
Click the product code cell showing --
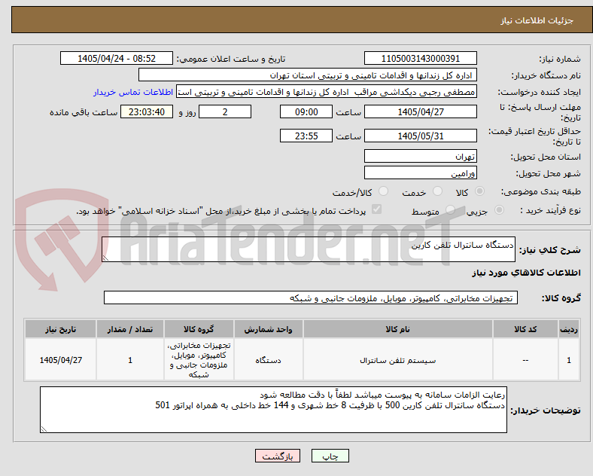pos(525,360)
